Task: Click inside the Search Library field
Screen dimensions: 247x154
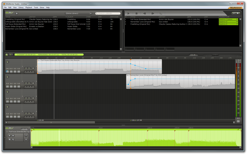Action: click(x=108, y=13)
